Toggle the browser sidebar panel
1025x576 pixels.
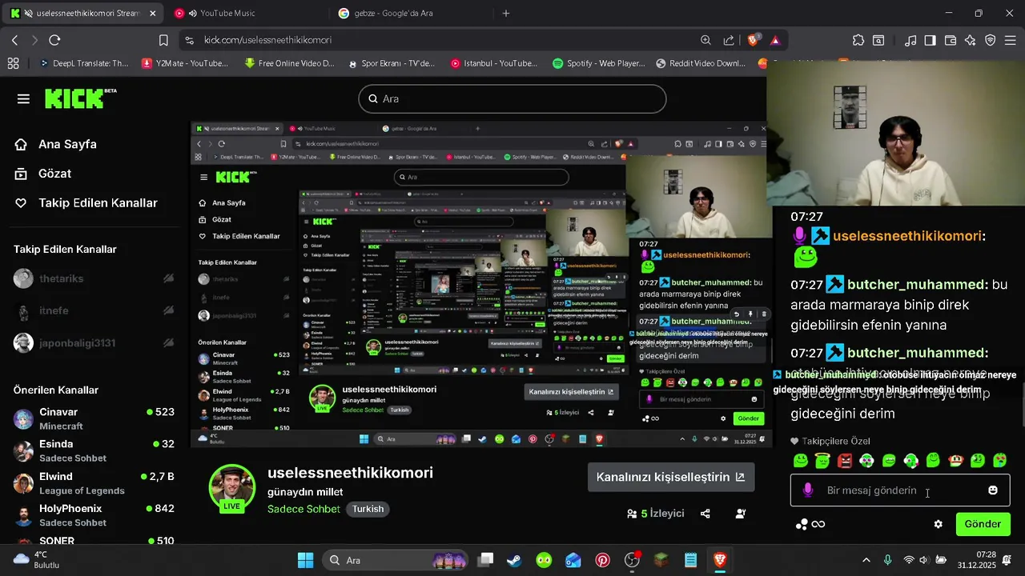pyautogui.click(x=931, y=40)
